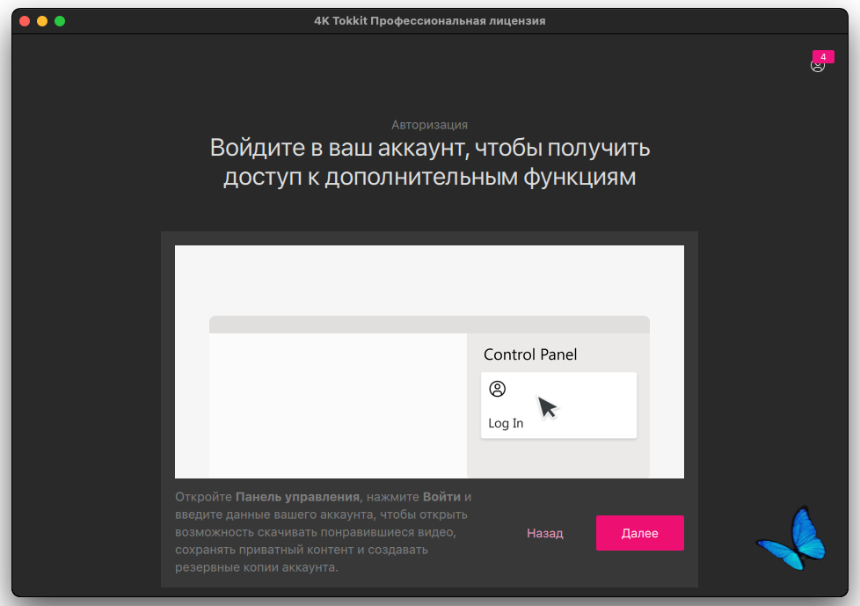This screenshot has width=860, height=606.
Task: Click the 'Авторизация' label
Action: point(429,125)
